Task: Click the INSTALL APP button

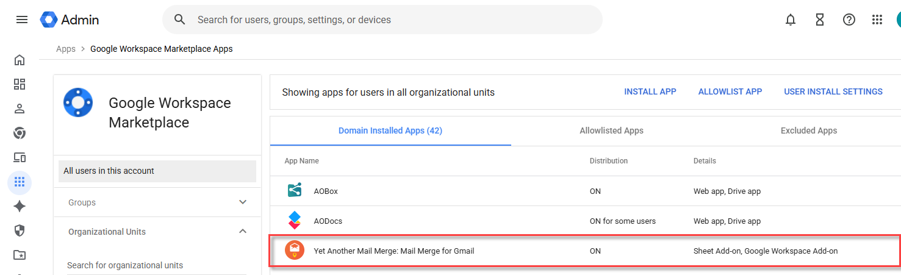Action: [650, 91]
